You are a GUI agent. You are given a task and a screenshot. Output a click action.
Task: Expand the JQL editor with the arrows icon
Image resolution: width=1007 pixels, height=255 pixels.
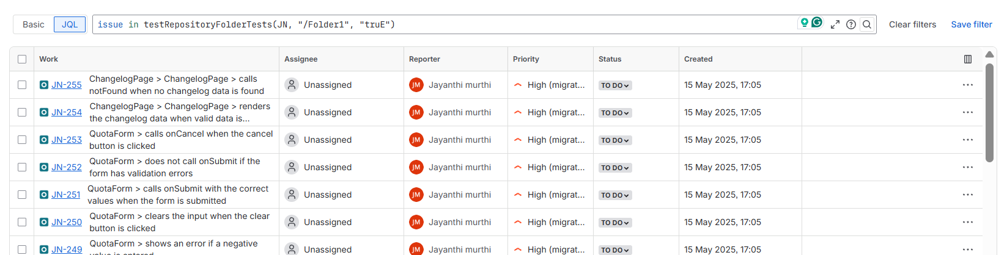pyautogui.click(x=835, y=24)
